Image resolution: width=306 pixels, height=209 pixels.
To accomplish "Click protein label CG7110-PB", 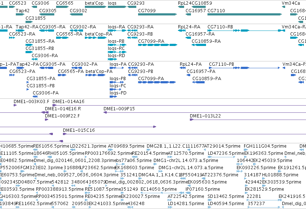I will click(x=221, y=64).
